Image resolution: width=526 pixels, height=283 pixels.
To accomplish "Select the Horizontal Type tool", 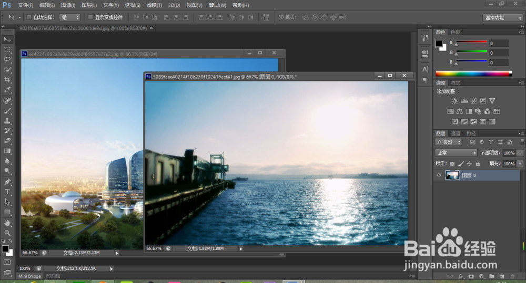I will click(x=7, y=192).
